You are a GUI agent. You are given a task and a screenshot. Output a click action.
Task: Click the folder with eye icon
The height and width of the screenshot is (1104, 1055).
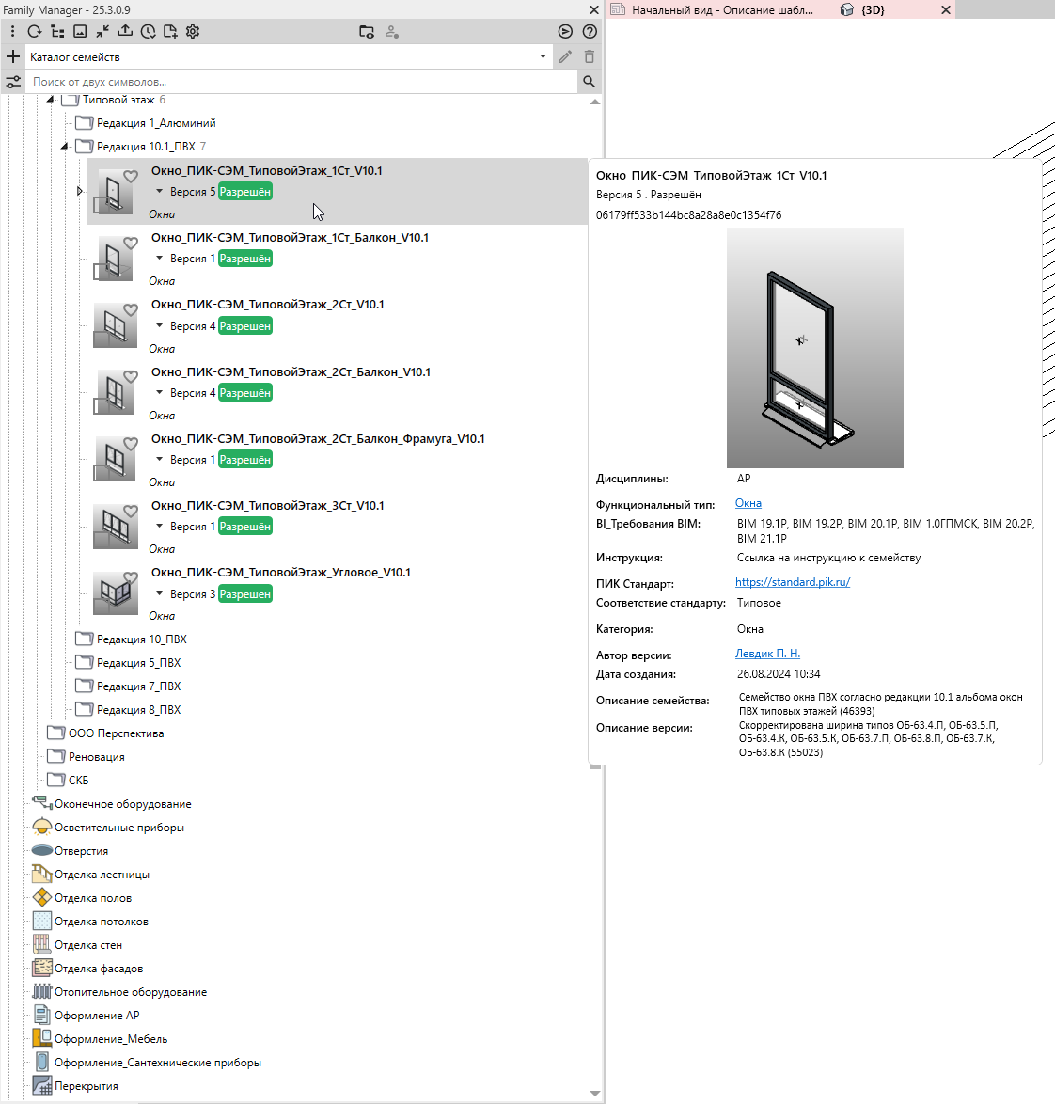(367, 31)
